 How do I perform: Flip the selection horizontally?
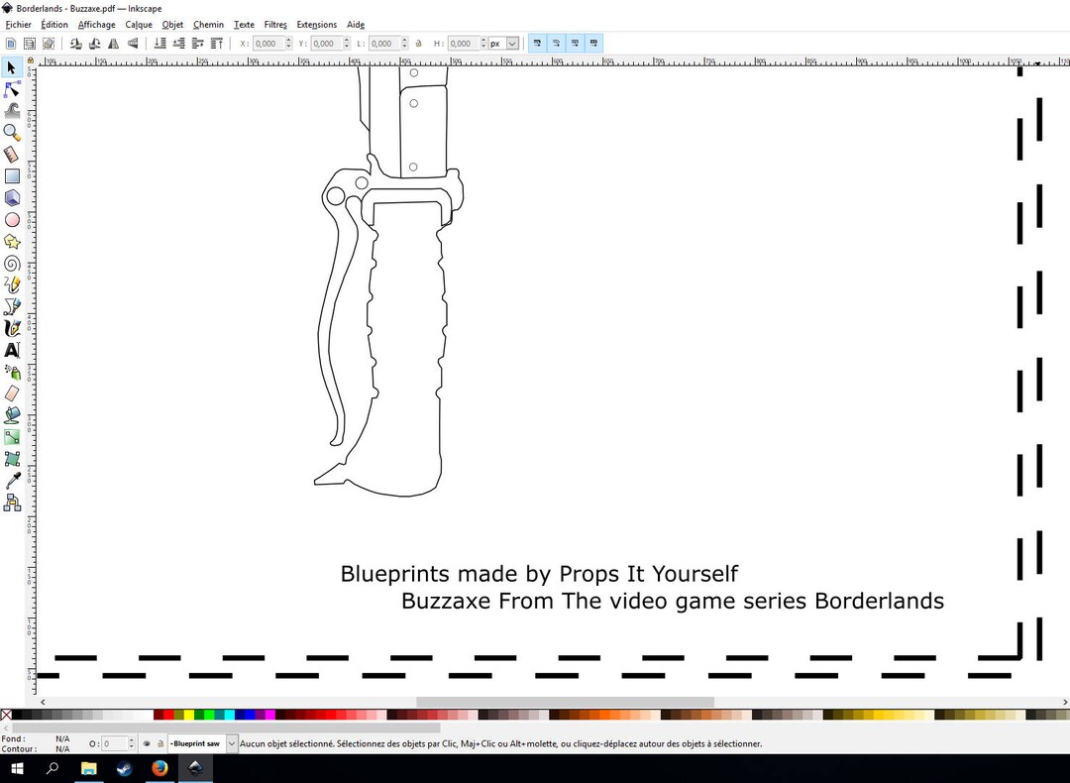(112, 43)
